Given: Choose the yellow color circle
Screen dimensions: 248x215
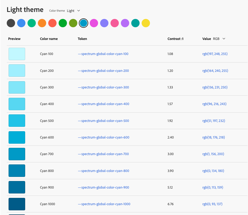Looking at the screenshot, I should coord(146,23).
